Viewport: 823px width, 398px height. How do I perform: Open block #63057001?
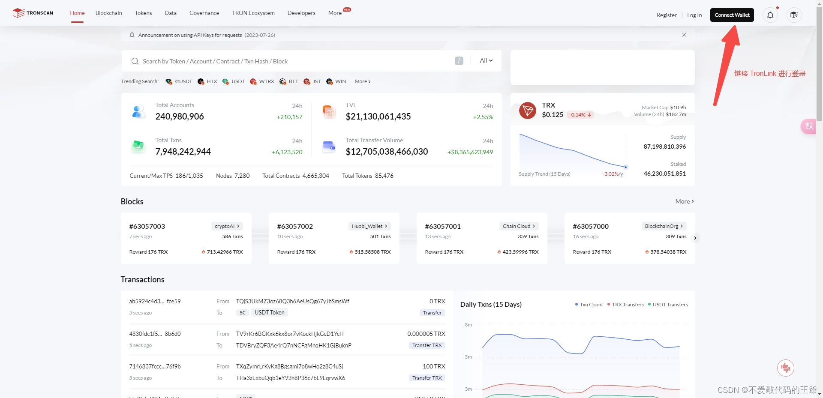[443, 226]
